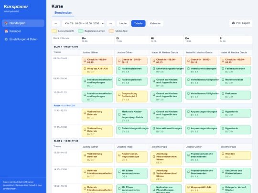258x193 pixels.
Task: Switch to the Tabelle view
Action: [138, 23]
